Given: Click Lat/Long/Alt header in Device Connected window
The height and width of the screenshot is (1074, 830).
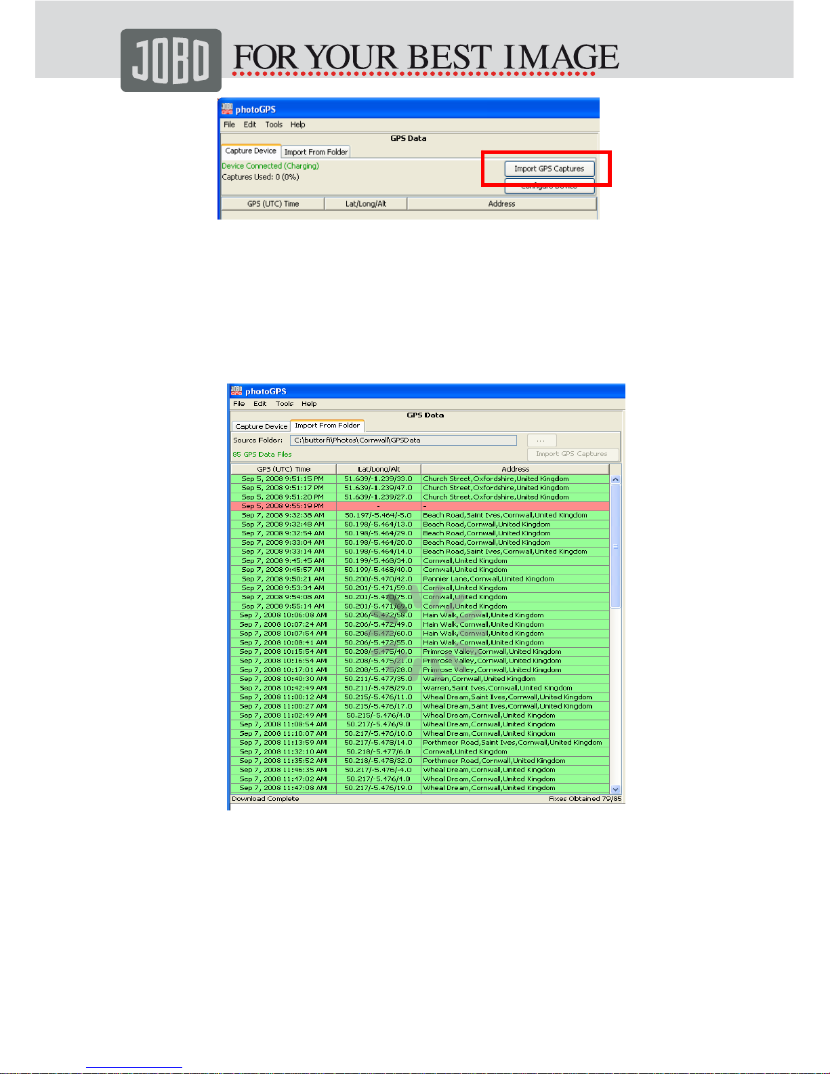Looking at the screenshot, I should pyautogui.click(x=366, y=204).
